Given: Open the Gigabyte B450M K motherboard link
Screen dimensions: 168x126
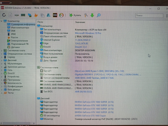Looking at the screenshot, I should [x=108, y=75].
